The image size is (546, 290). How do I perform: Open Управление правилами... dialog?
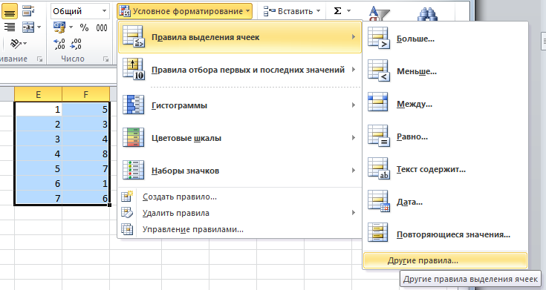click(240, 229)
